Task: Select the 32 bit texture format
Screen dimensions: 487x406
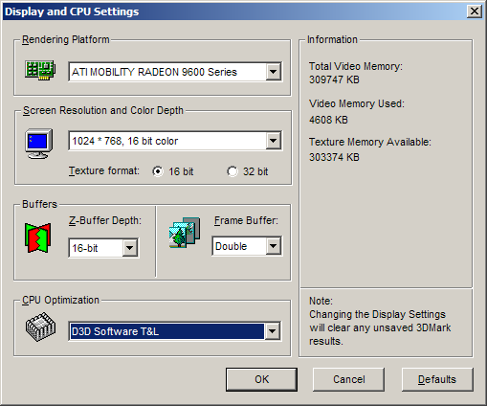Action: (232, 171)
